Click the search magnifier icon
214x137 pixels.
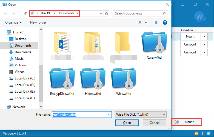(164, 13)
